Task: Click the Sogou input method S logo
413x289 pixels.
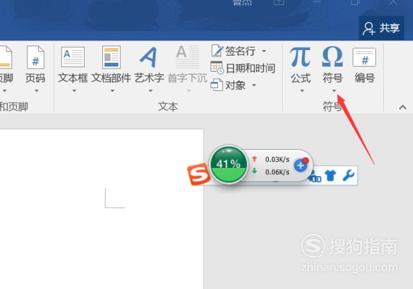Action: [199, 174]
